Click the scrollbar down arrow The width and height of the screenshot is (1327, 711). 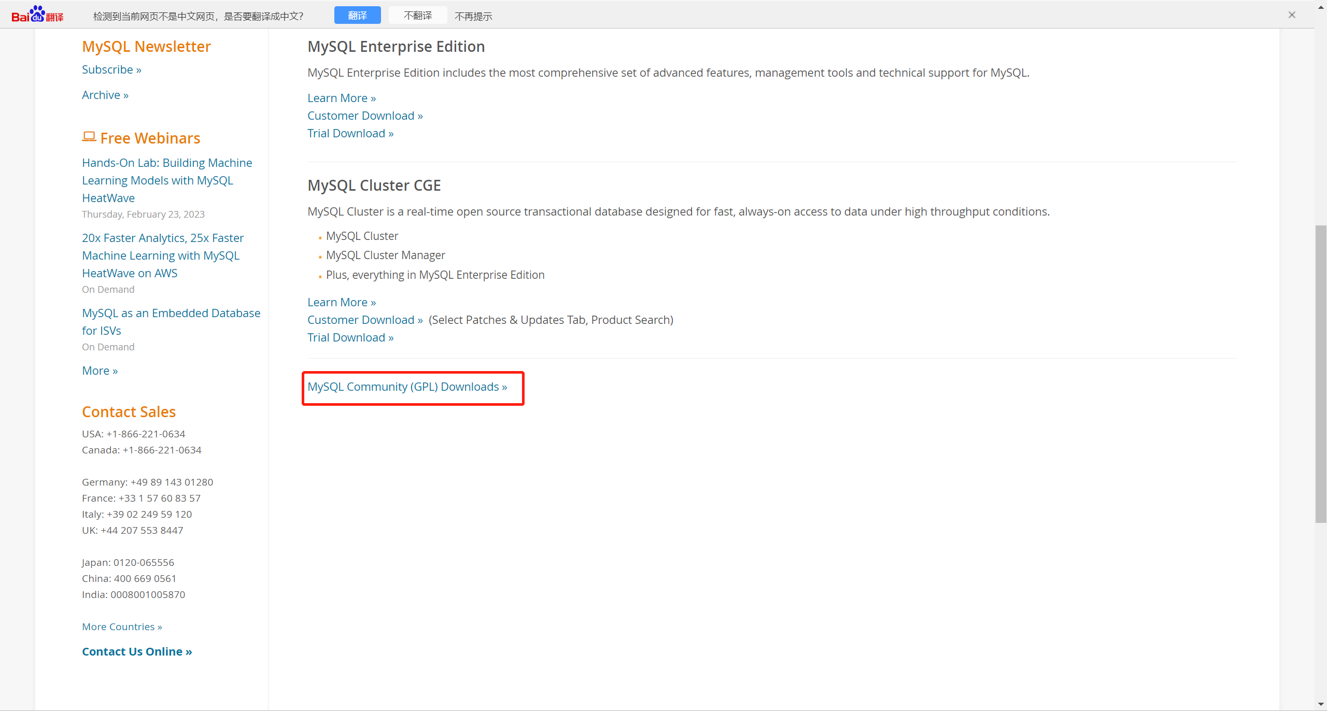pyautogui.click(x=1321, y=705)
